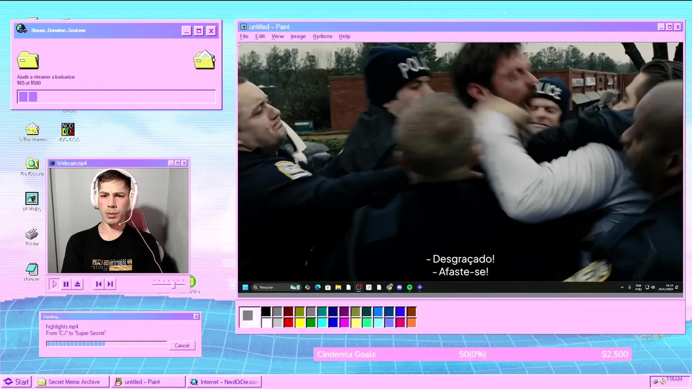692x389 pixels.
Task: Open the View menu in Paint
Action: point(277,36)
